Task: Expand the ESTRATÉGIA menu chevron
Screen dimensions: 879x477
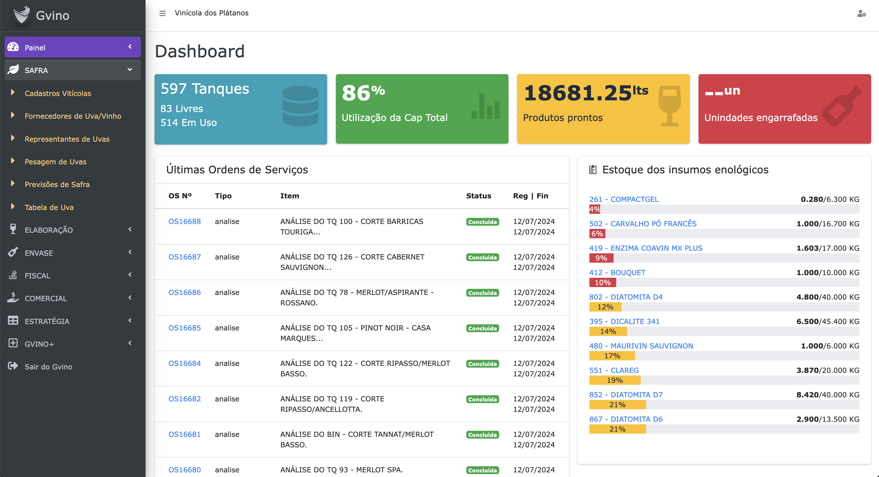Action: point(130,321)
